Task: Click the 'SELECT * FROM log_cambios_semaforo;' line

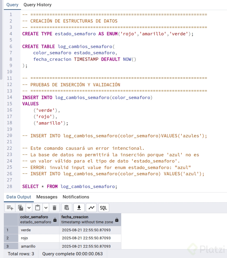Action: point(70,187)
